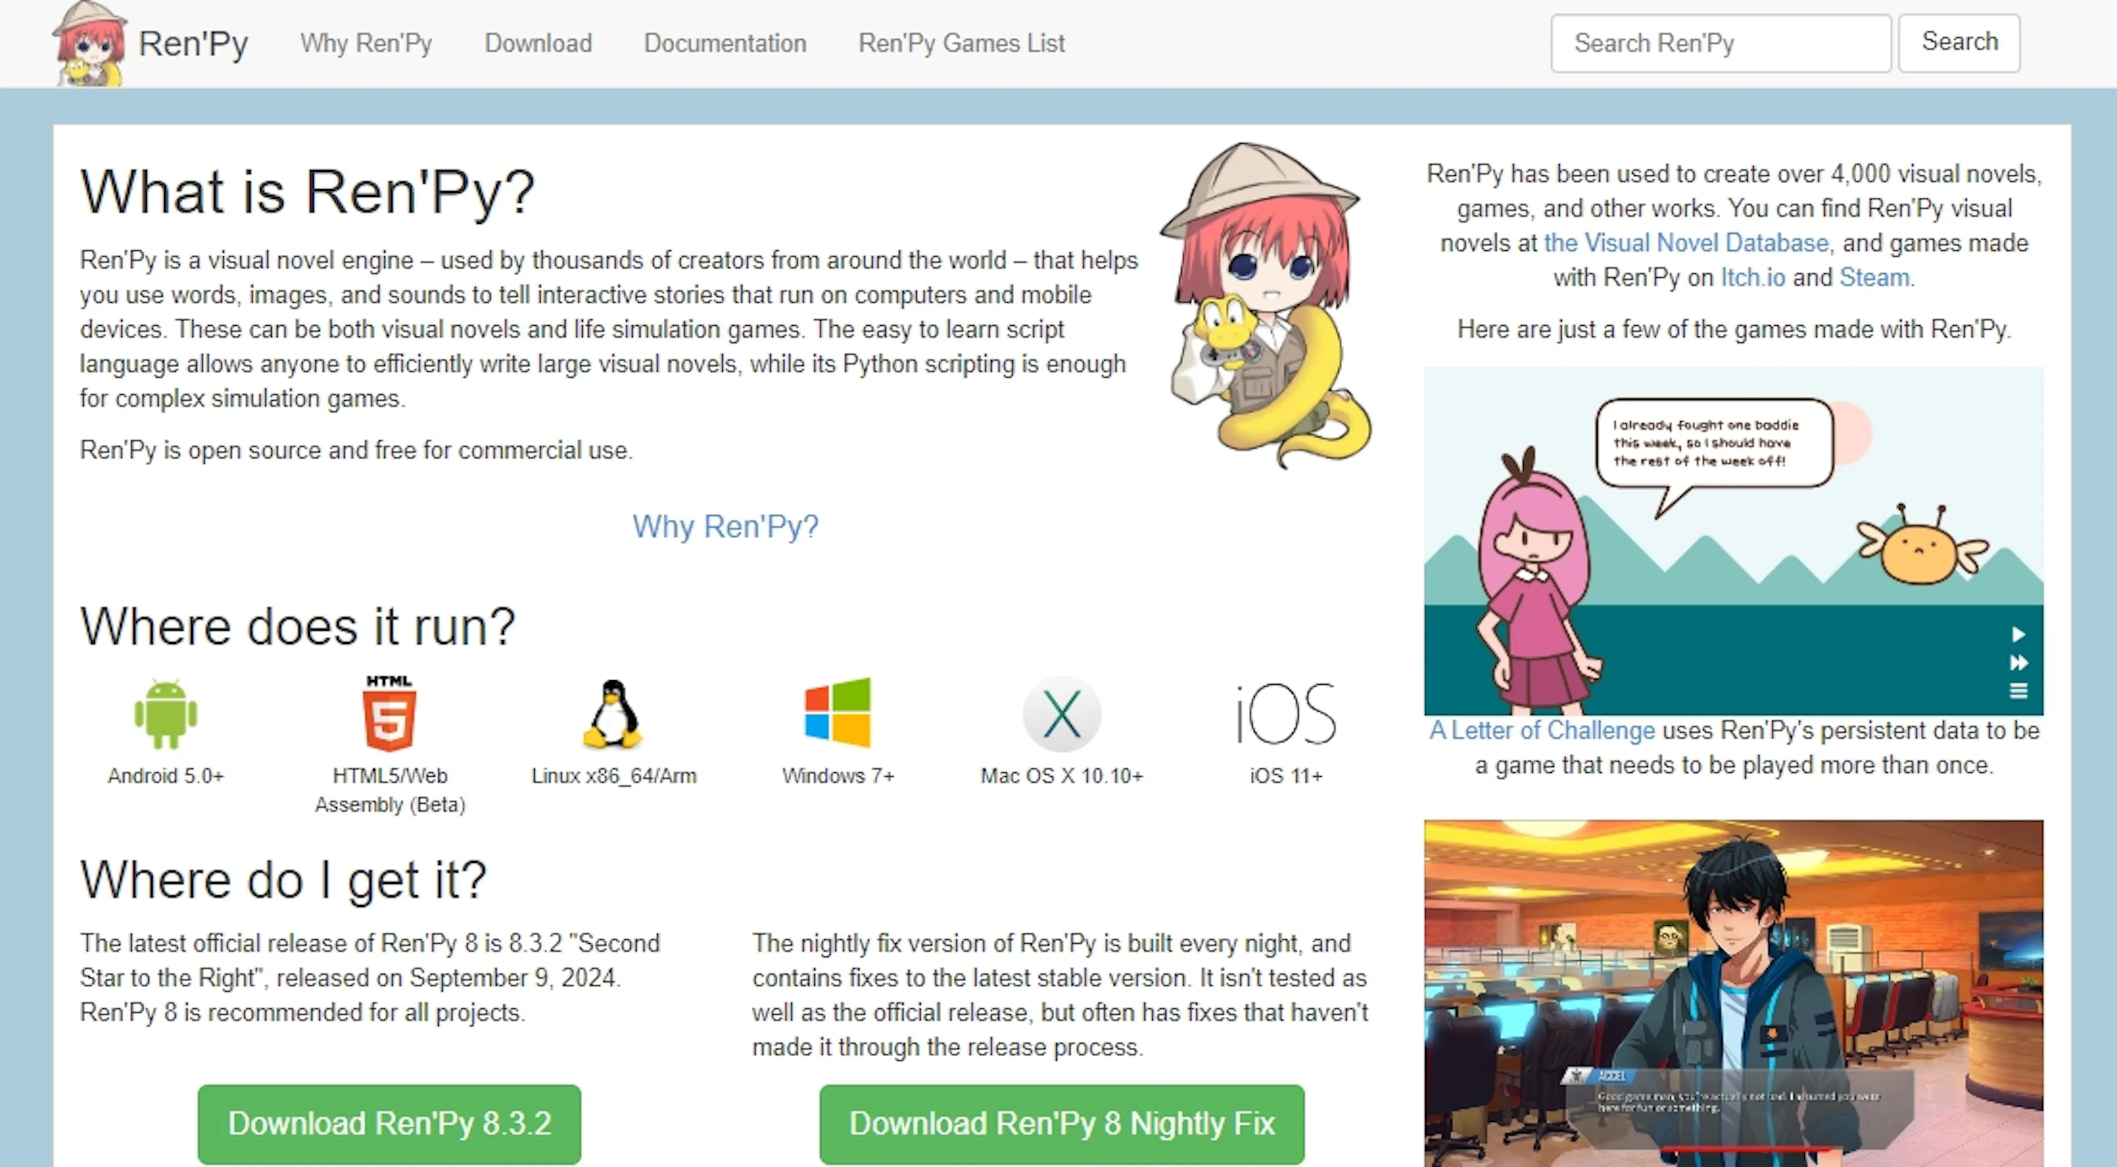
Task: Click the Linux Tux penguin icon
Action: (x=613, y=714)
